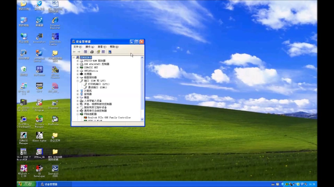
Task: Select the WinProladder desktop icon
Action: coord(54,121)
